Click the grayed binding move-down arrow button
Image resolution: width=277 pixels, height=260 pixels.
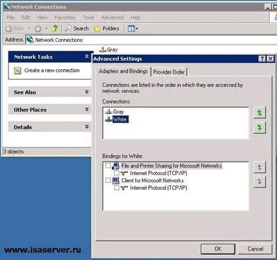coord(260,182)
